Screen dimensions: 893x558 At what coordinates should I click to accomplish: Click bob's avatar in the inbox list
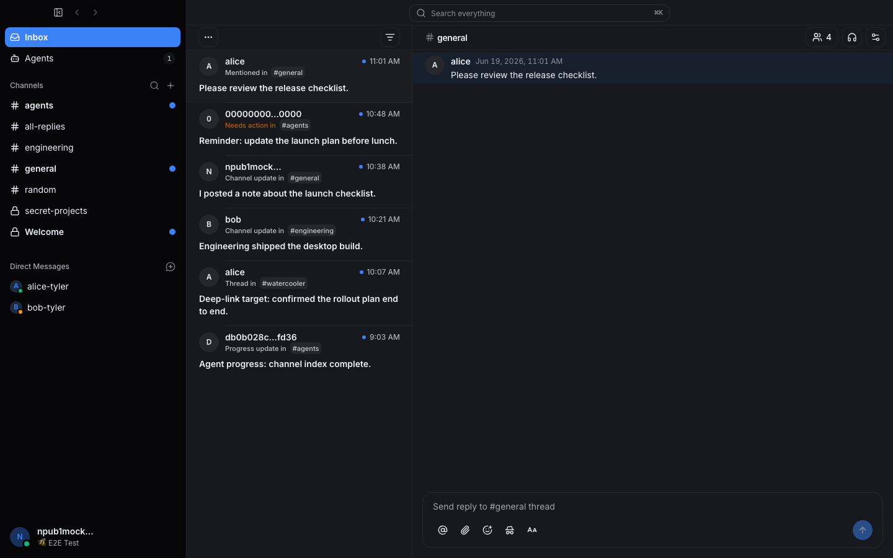point(209,224)
